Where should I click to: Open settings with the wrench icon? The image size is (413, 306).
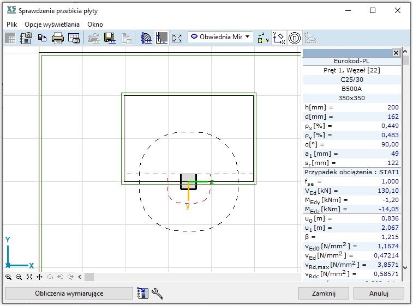(157, 293)
